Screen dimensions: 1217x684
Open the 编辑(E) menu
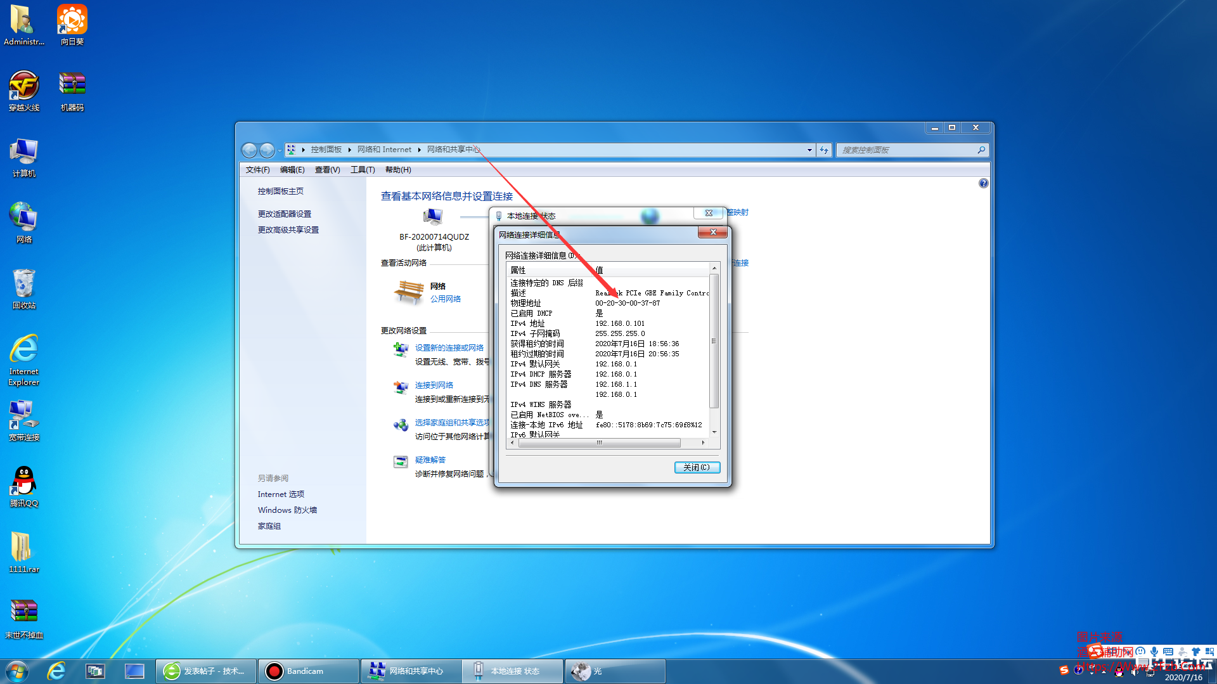[x=292, y=170]
